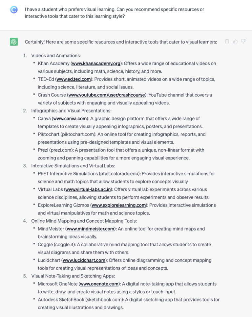The width and height of the screenshot is (252, 317).
Task: Click the thumbs up icon
Action: pos(235,41)
